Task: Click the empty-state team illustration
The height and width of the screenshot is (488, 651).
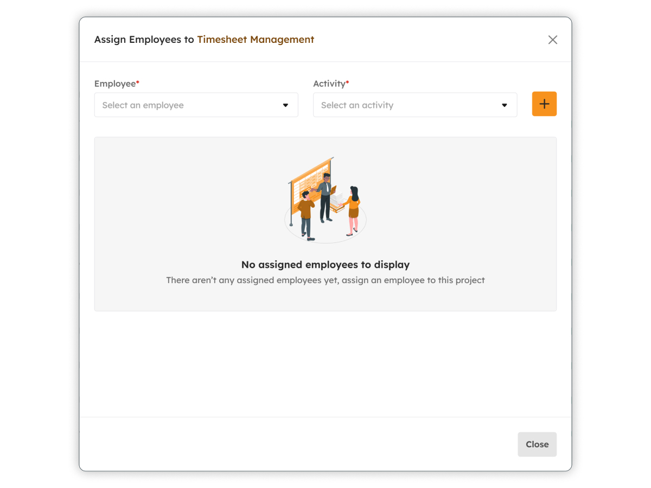Action: [325, 200]
